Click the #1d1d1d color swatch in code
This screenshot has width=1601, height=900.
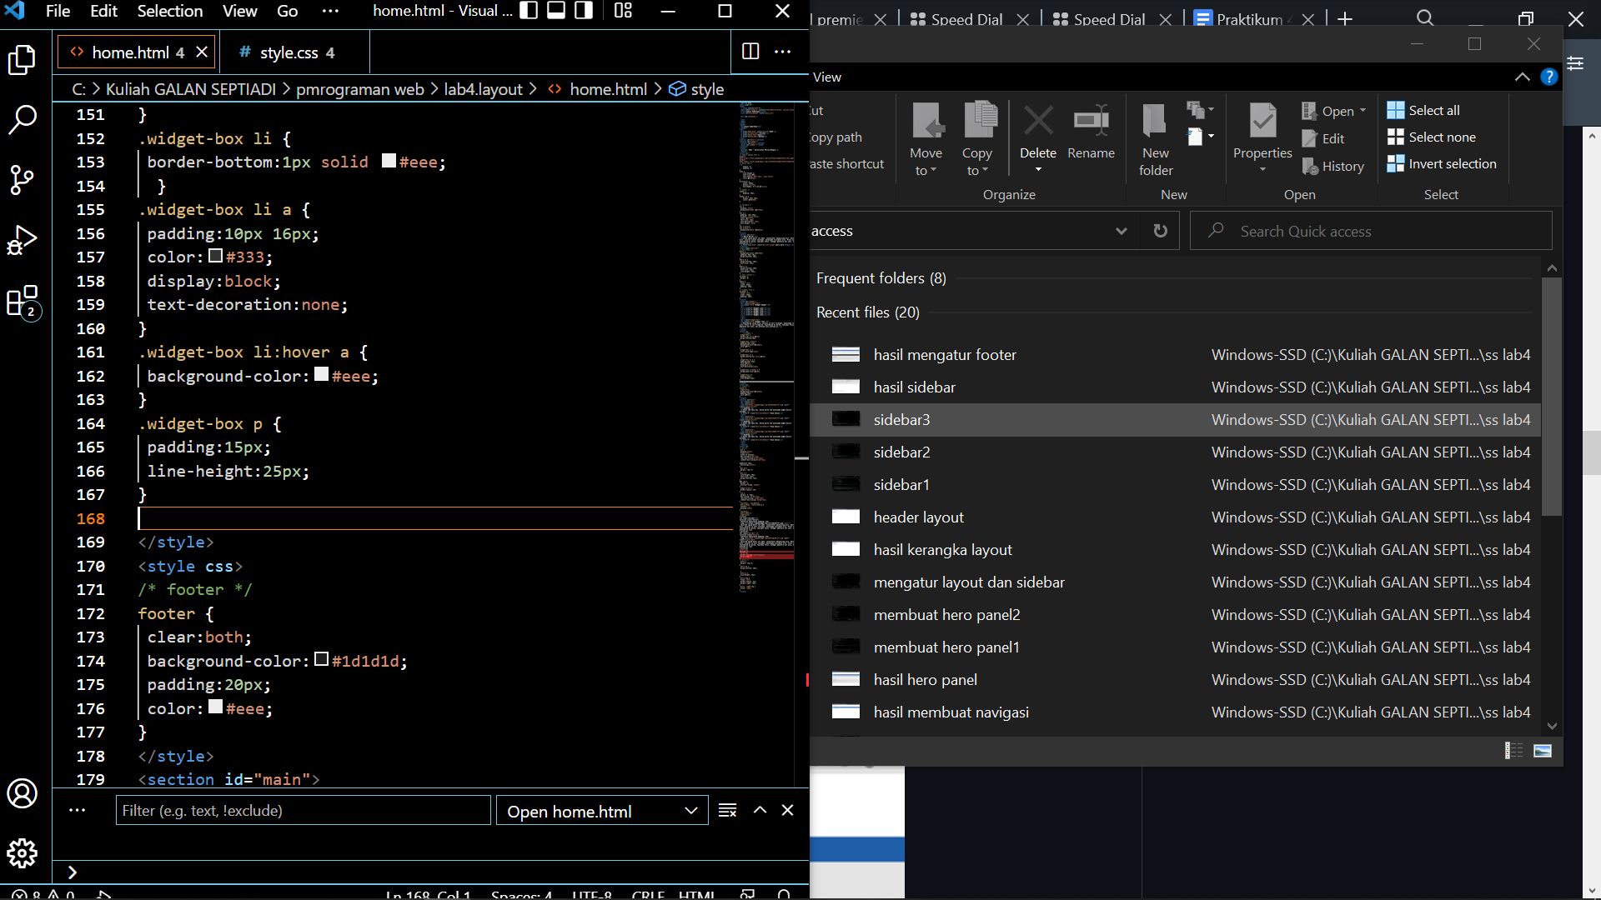click(322, 660)
